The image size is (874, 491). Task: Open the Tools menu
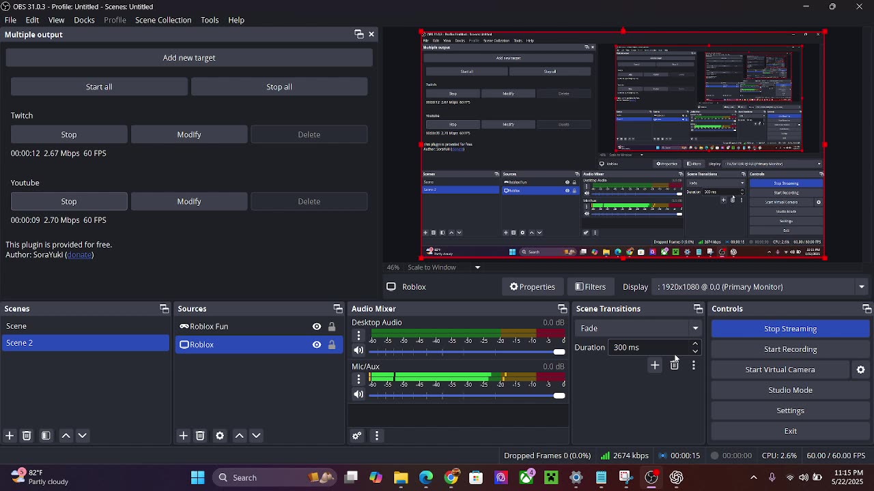[x=210, y=20]
